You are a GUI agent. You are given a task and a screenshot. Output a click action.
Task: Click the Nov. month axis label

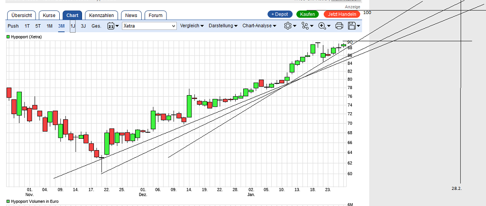coord(29,195)
